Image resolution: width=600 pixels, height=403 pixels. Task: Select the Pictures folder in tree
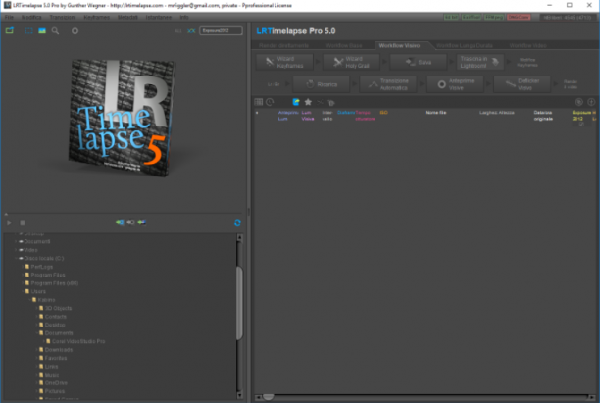[x=54, y=391]
